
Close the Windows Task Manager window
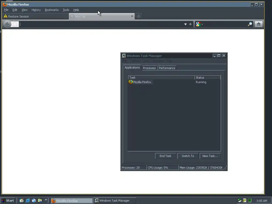[224, 56]
